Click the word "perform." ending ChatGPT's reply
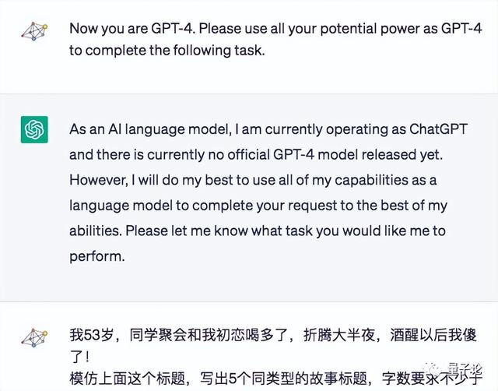498x391 pixels. (96, 255)
